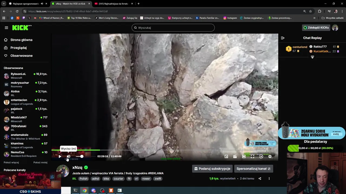Select the Polish tag
This screenshot has height=194, width=346.
[84, 179]
